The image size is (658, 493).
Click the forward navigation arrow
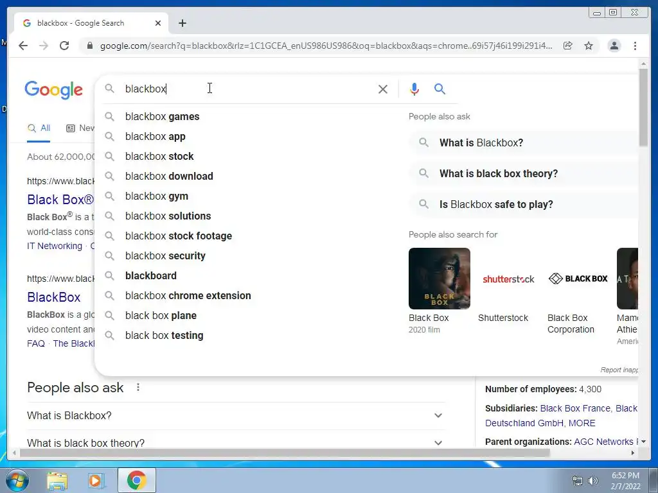pos(44,46)
